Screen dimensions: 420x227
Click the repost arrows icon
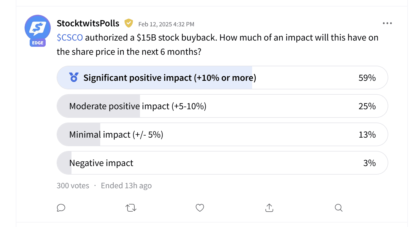[131, 208]
